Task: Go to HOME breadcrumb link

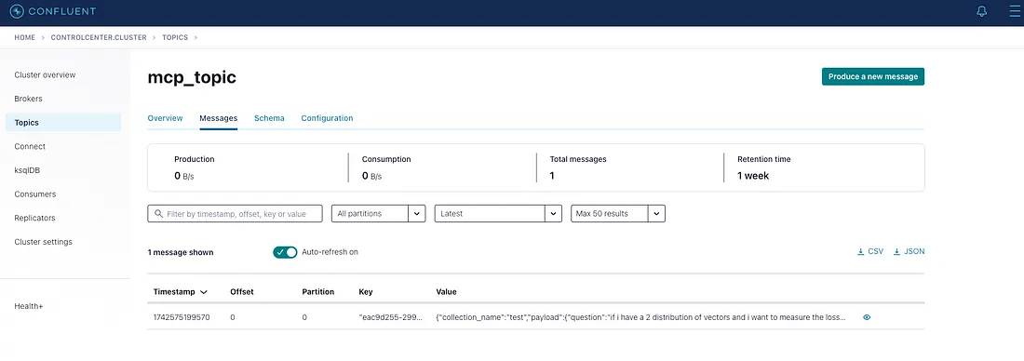Action: [25, 38]
